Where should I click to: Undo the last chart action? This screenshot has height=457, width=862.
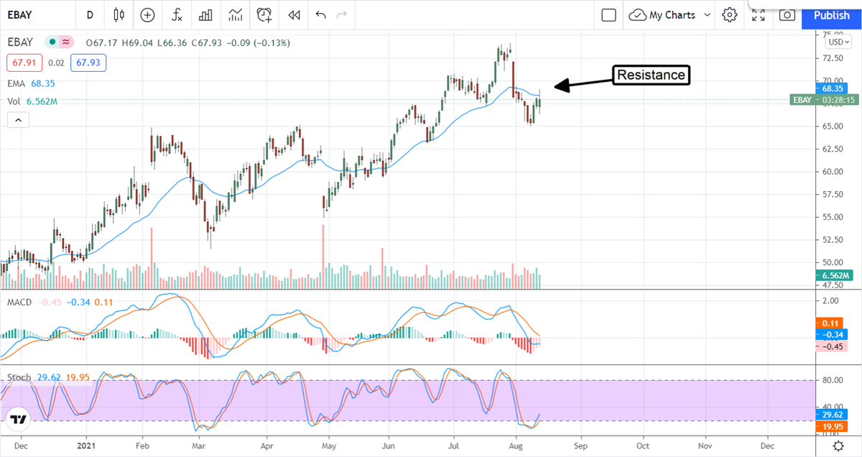[x=320, y=14]
